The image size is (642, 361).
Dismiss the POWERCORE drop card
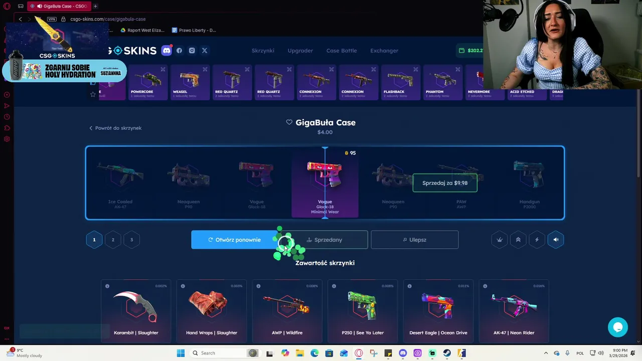[163, 69]
